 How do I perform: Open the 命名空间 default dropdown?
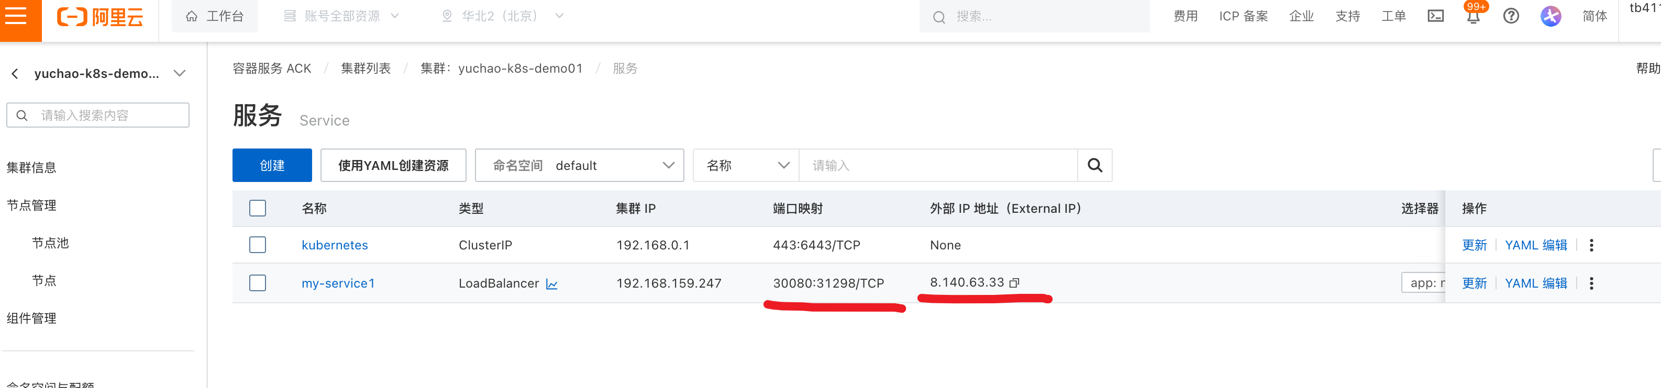click(x=579, y=165)
